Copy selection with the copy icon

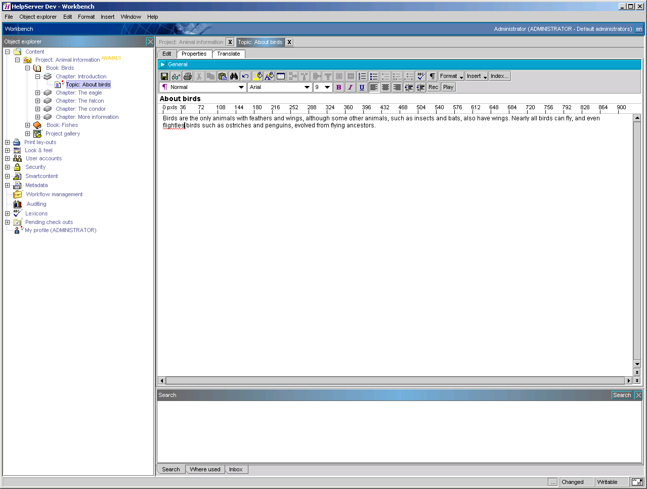pyautogui.click(x=211, y=76)
